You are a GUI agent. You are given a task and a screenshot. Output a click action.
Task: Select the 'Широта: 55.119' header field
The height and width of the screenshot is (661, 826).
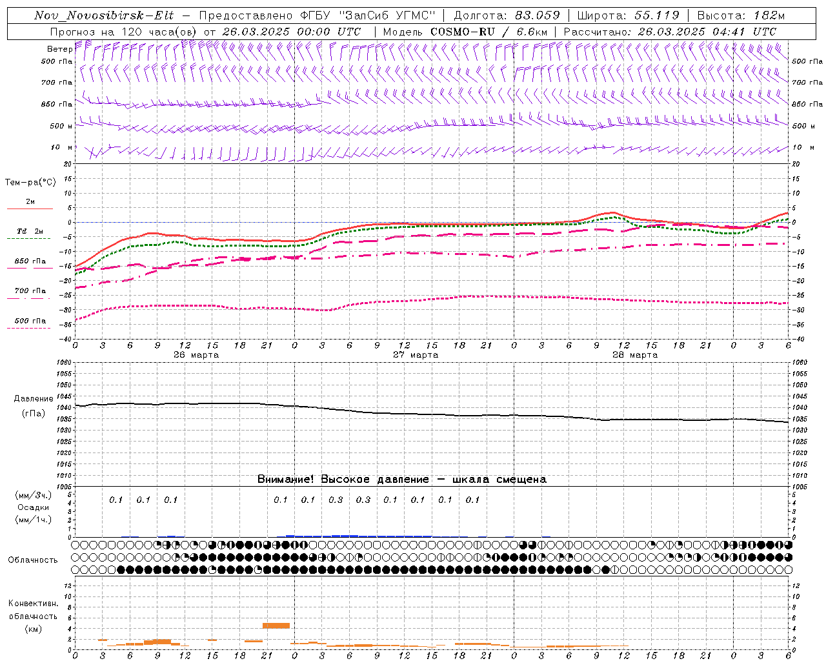point(629,15)
